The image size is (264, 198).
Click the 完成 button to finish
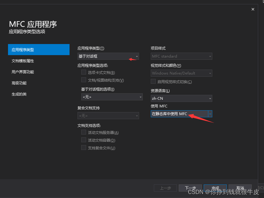pyautogui.click(x=215, y=188)
